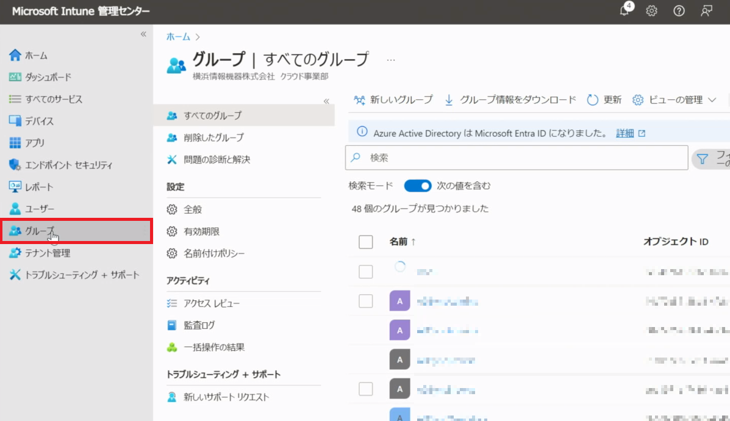The width and height of the screenshot is (730, 421).
Task: Click the diagnose and solve problems icon
Action: tap(172, 159)
